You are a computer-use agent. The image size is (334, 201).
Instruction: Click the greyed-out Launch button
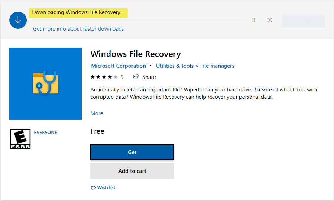(x=303, y=21)
